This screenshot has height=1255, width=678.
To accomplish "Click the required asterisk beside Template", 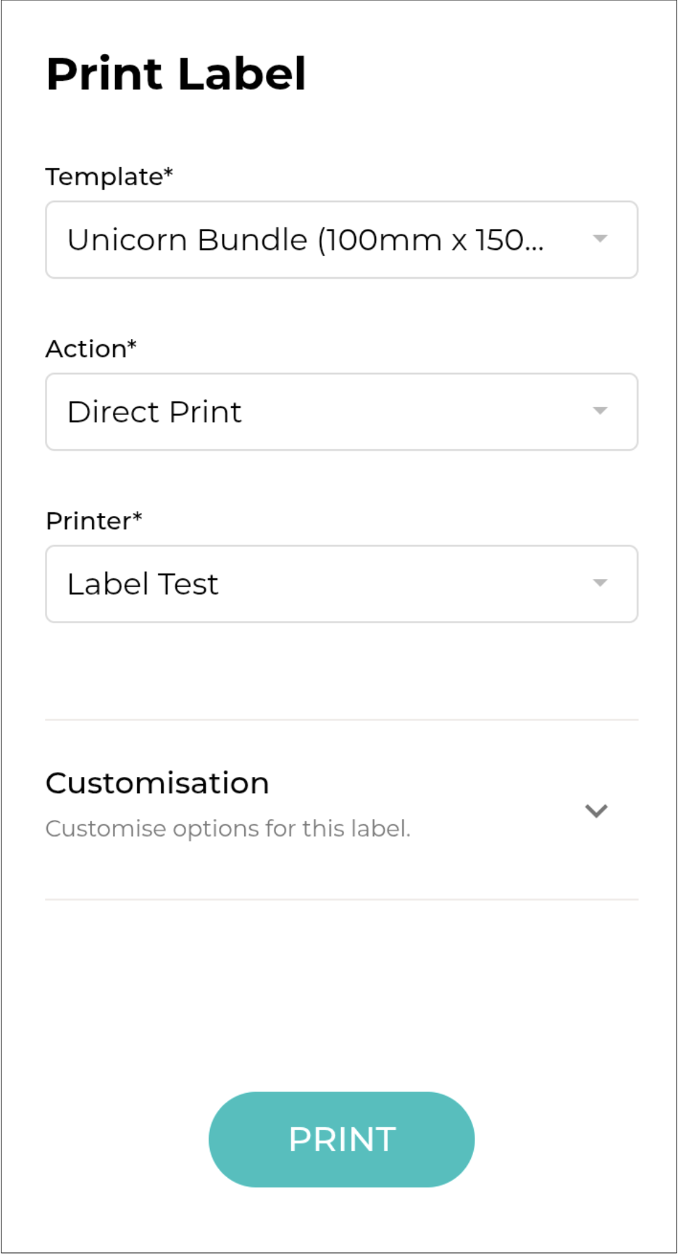I will [x=168, y=173].
